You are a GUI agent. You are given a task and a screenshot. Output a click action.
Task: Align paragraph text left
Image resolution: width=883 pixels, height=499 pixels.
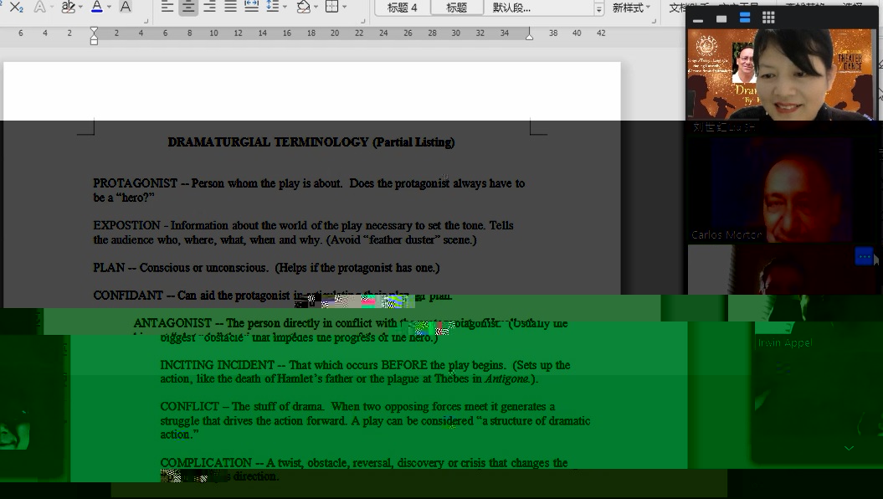(x=167, y=7)
